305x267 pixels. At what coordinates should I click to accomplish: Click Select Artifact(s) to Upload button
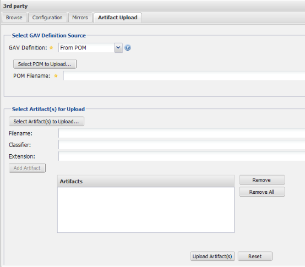[46, 121]
